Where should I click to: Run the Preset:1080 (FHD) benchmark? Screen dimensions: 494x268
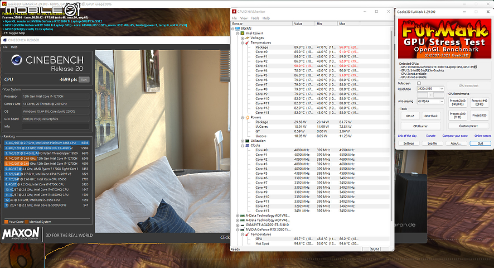tap(457, 115)
